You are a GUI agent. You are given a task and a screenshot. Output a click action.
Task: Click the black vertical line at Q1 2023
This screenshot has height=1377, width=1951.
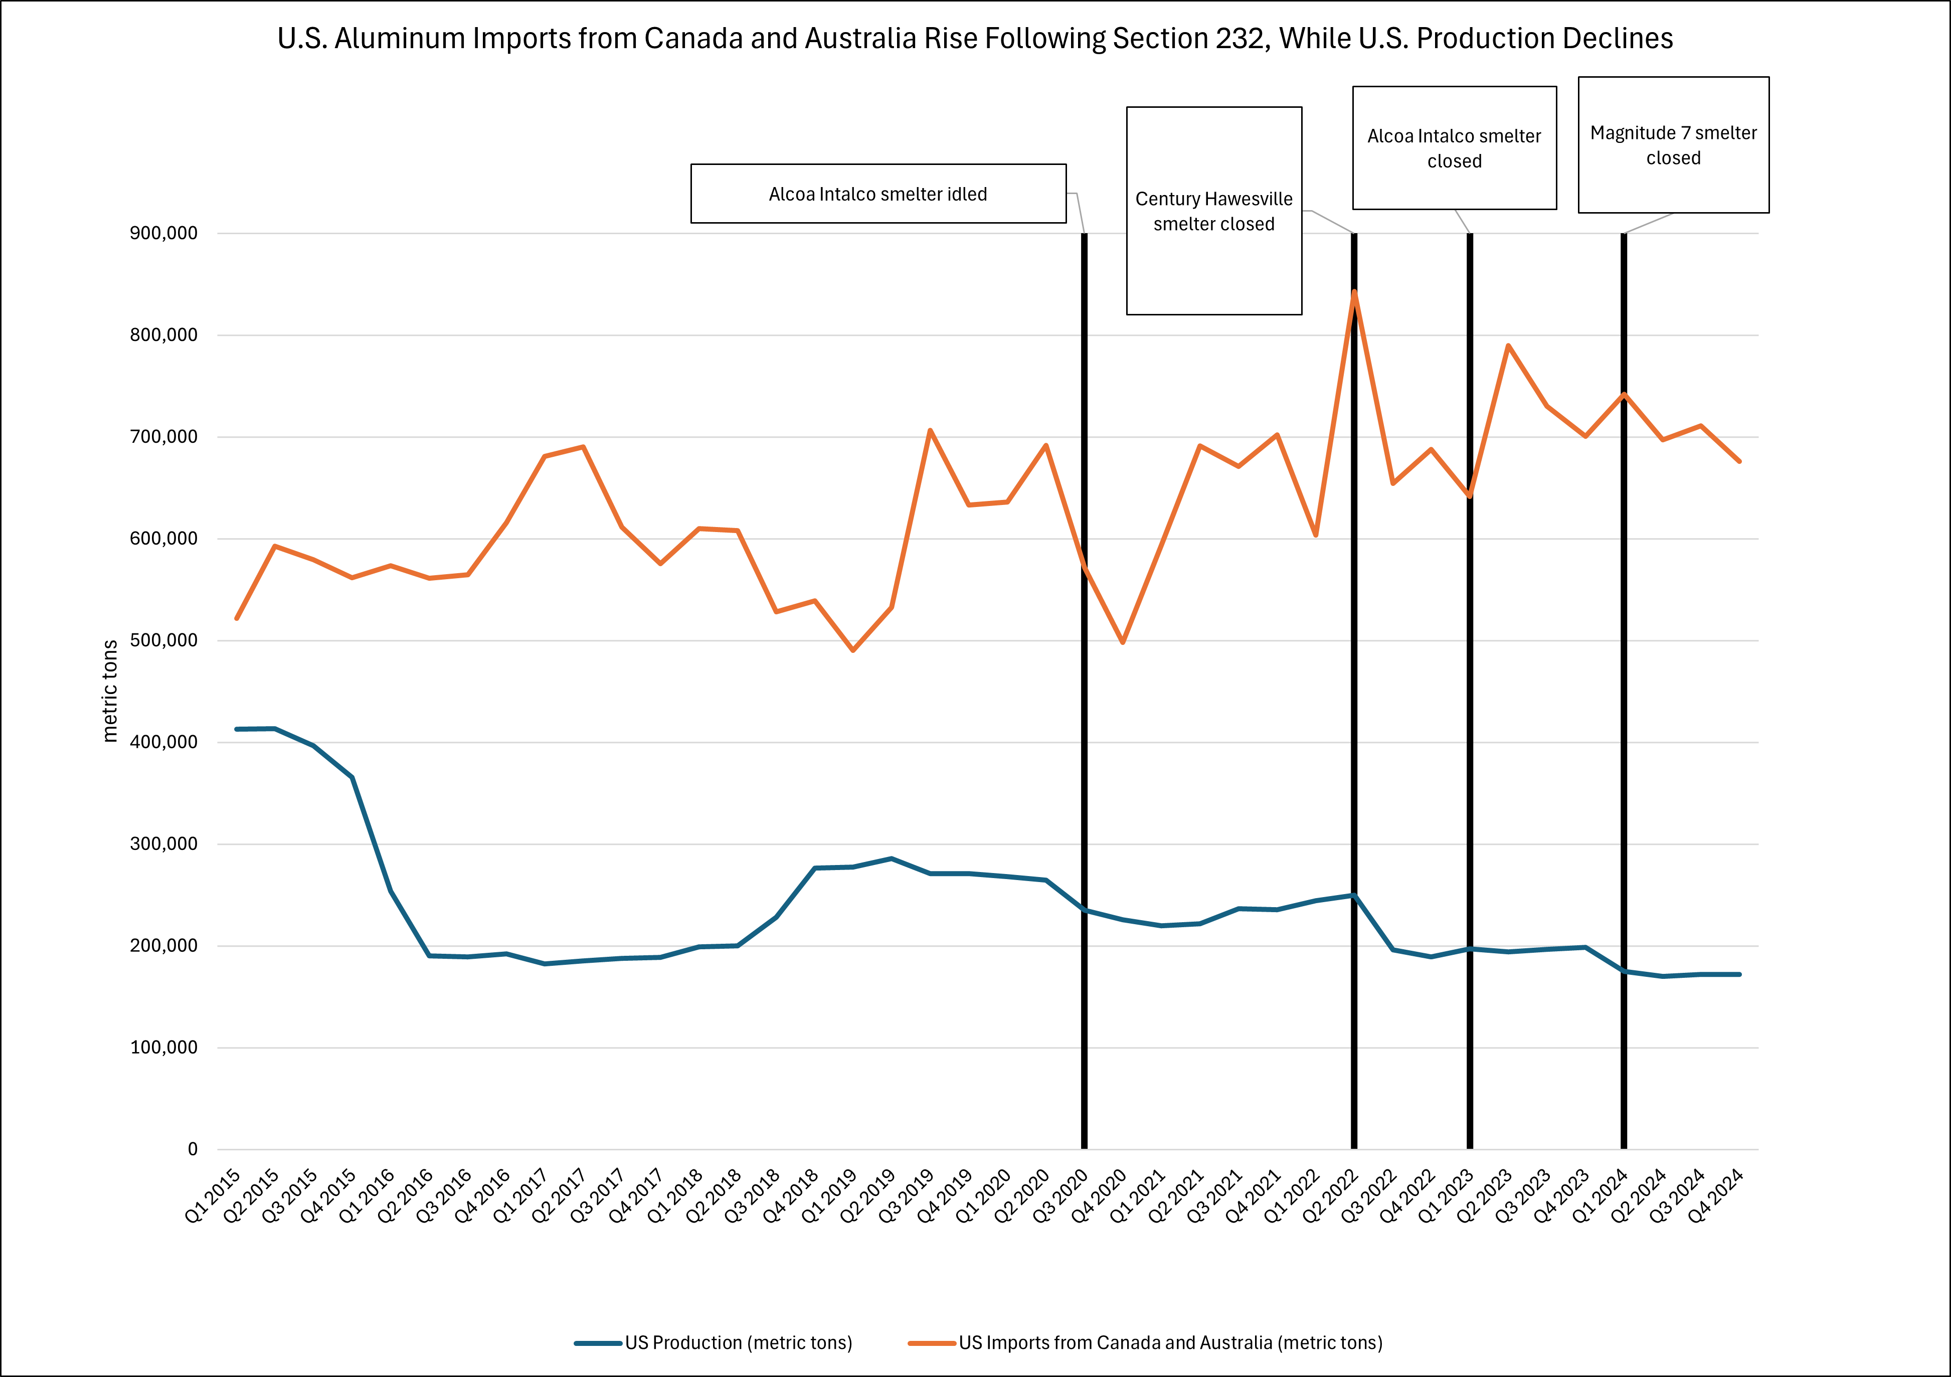coord(1470,765)
